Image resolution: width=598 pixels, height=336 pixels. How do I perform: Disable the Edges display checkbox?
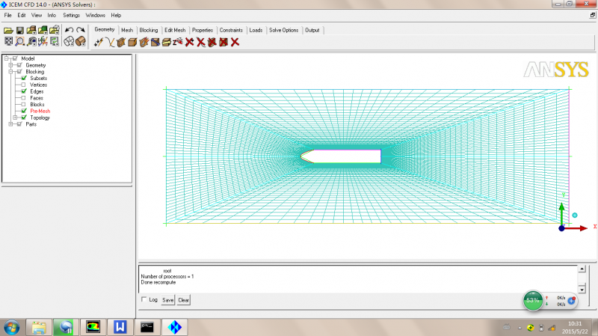coord(24,91)
